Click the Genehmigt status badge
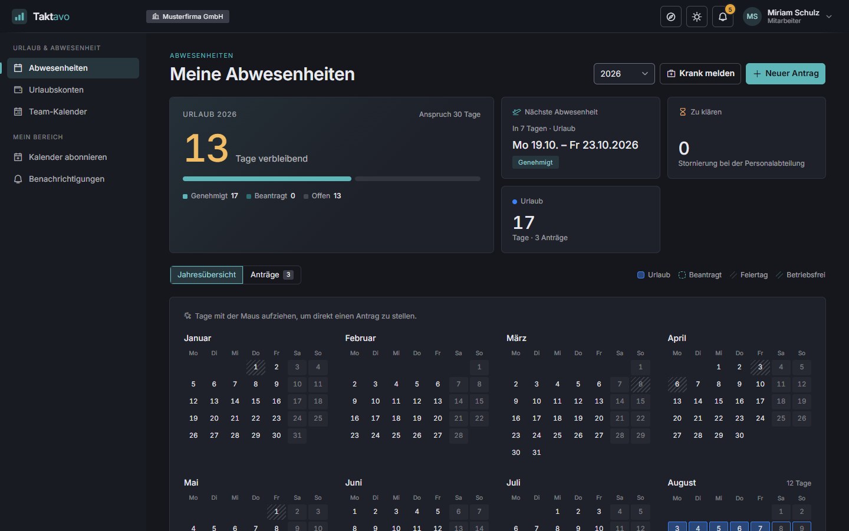 click(x=535, y=162)
